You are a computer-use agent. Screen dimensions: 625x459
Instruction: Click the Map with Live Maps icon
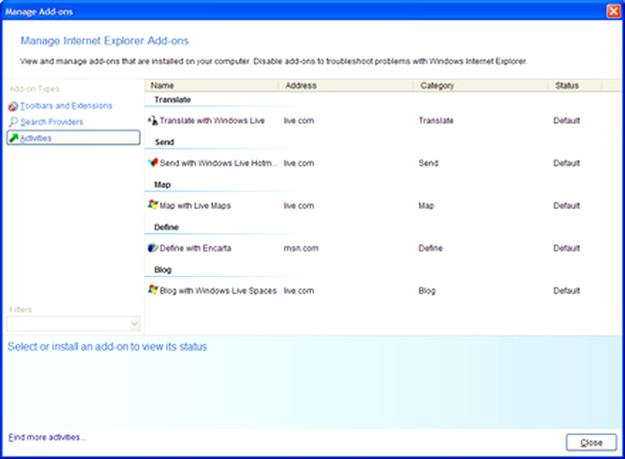(152, 205)
